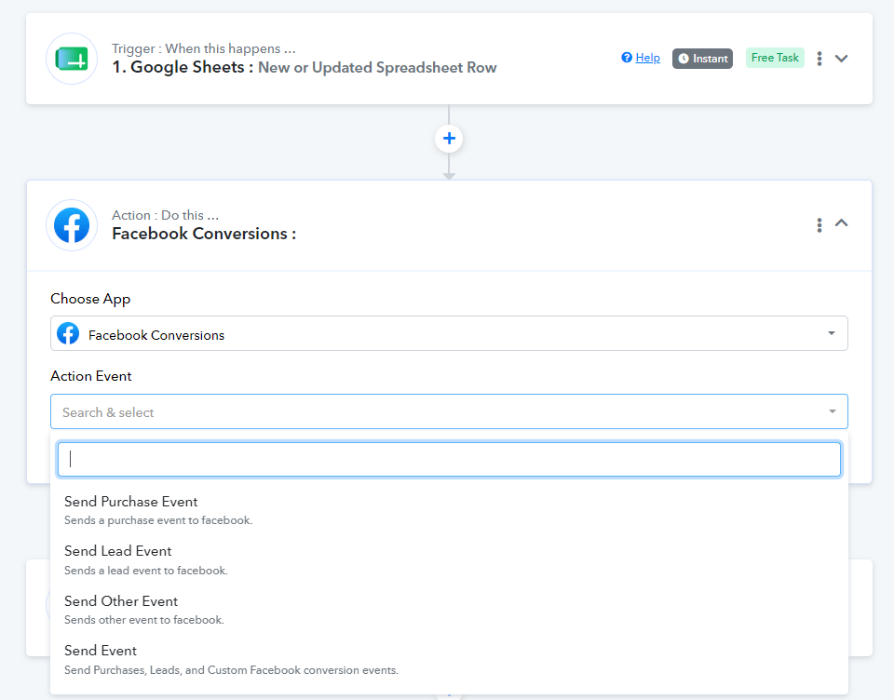Select Send Purchase Event option
The width and height of the screenshot is (894, 700).
[x=449, y=510]
